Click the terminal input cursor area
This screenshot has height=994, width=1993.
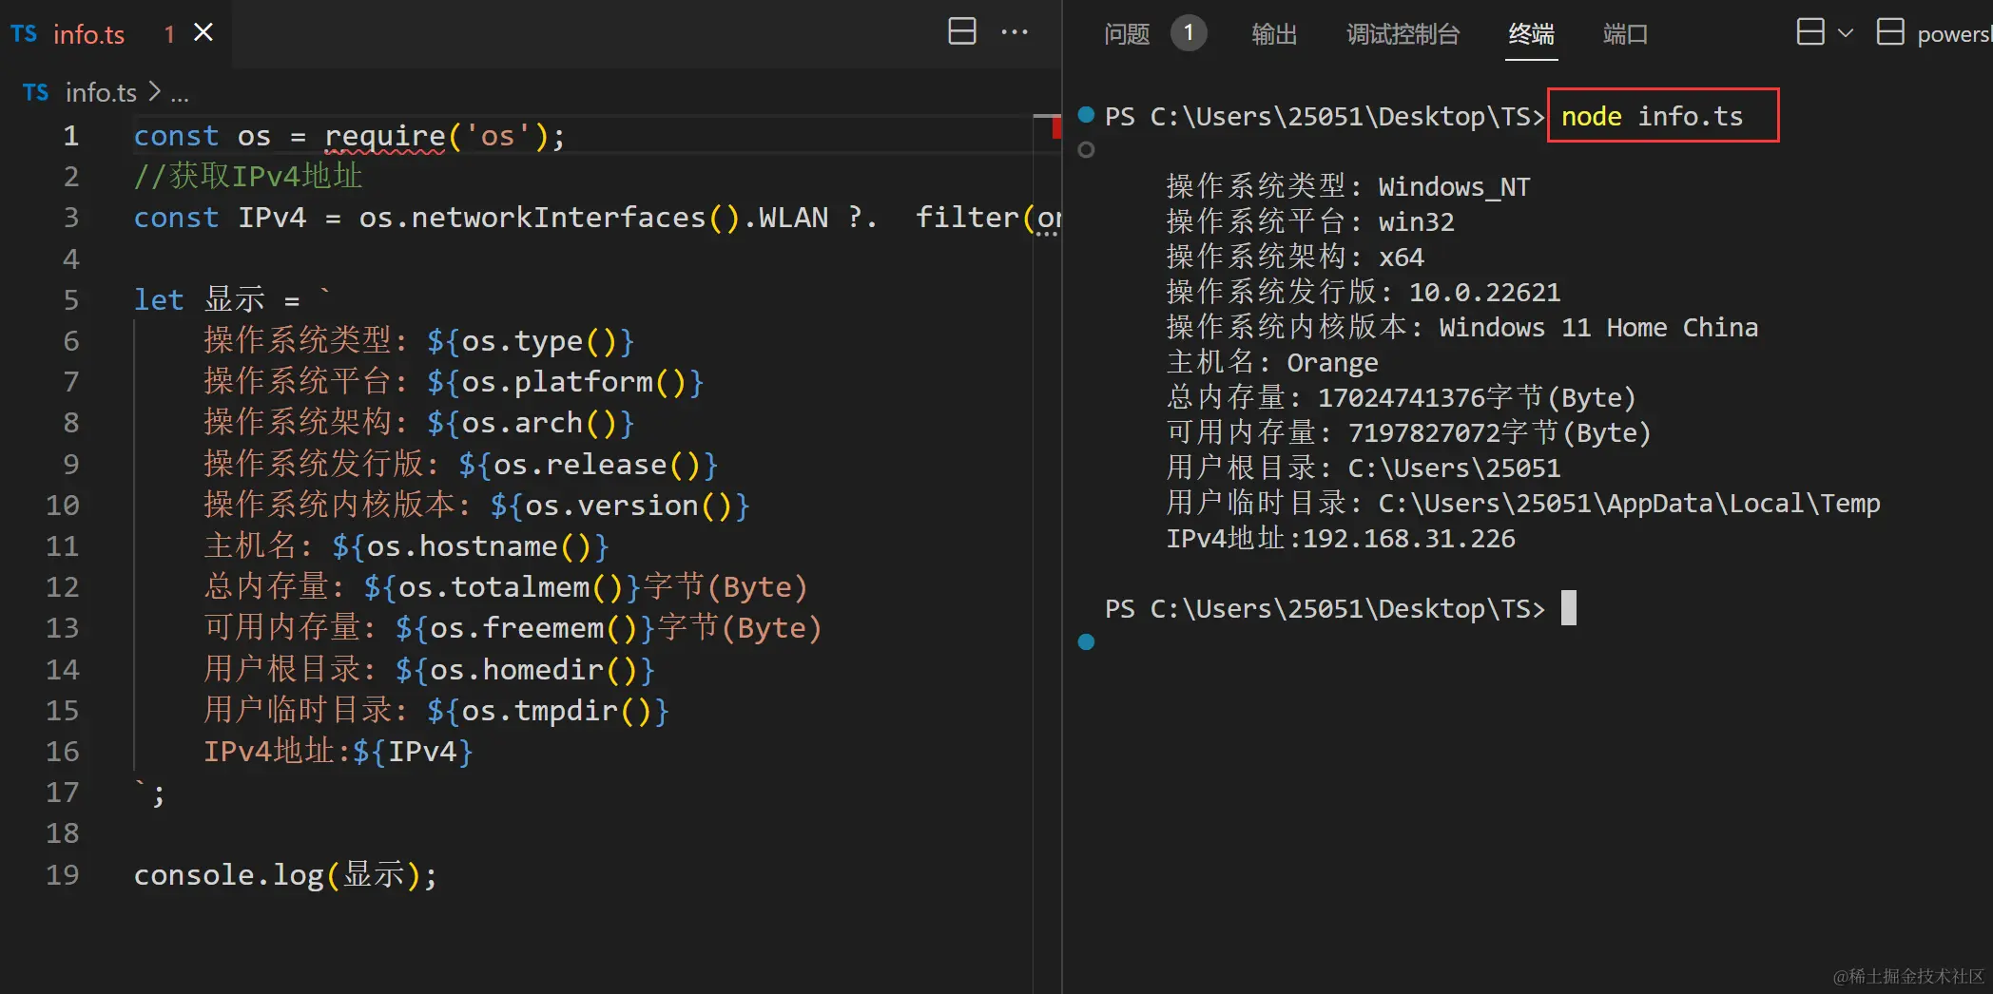pyautogui.click(x=1567, y=607)
